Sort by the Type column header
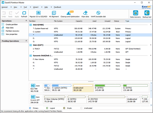153x113 pixels. pos(138,21)
